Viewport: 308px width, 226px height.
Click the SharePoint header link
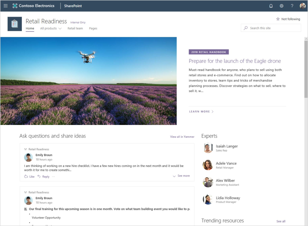(x=73, y=6)
